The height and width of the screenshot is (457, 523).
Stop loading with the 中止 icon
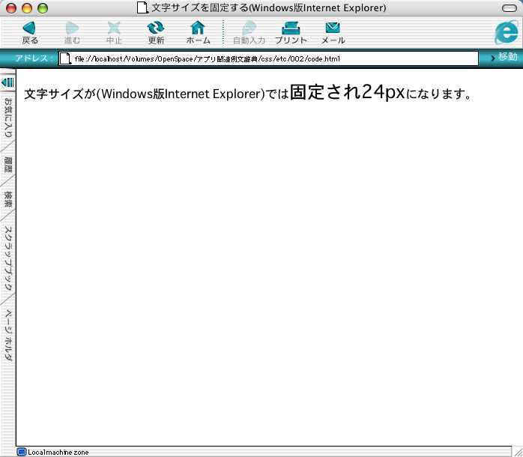pyautogui.click(x=114, y=28)
